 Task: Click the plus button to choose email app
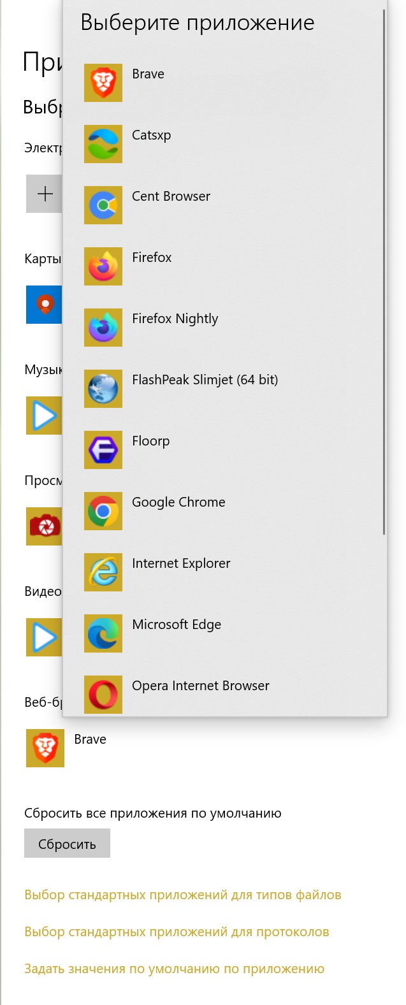tap(44, 194)
